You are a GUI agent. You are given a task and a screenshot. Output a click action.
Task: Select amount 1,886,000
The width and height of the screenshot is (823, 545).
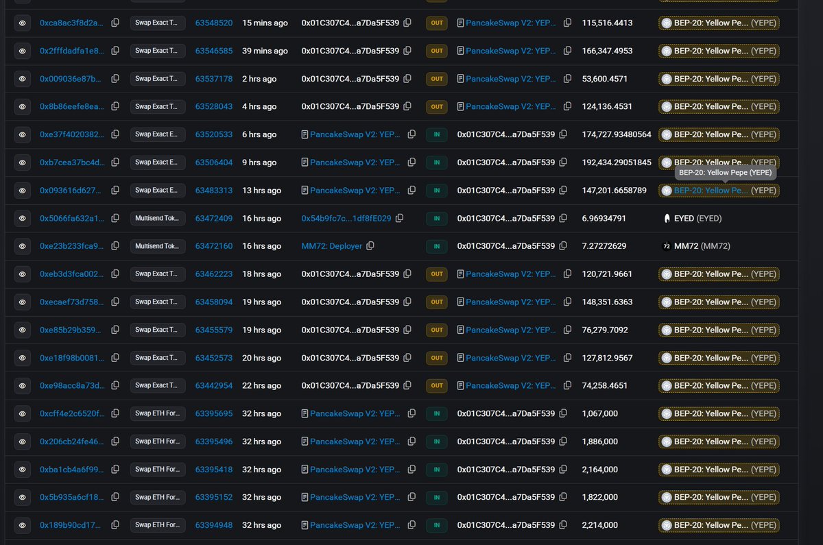[x=600, y=441]
